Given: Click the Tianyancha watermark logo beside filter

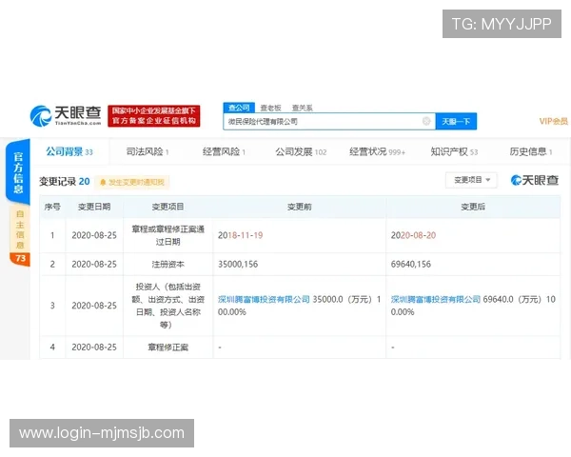Looking at the screenshot, I should point(534,180).
